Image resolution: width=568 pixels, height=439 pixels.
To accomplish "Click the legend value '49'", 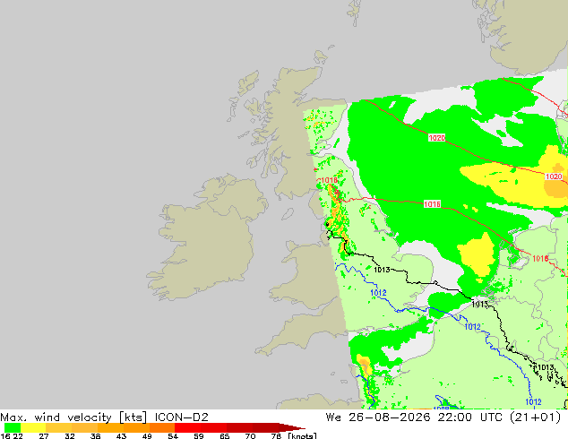I will (147, 436).
